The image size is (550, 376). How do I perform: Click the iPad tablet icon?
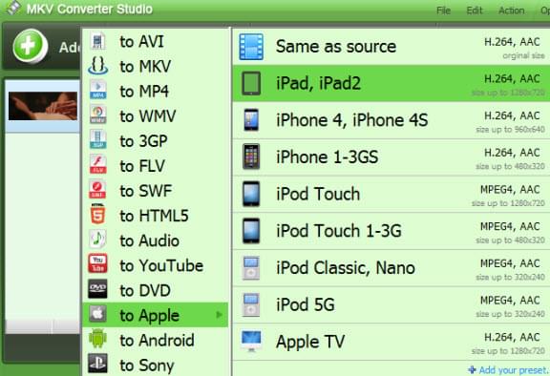tap(251, 83)
